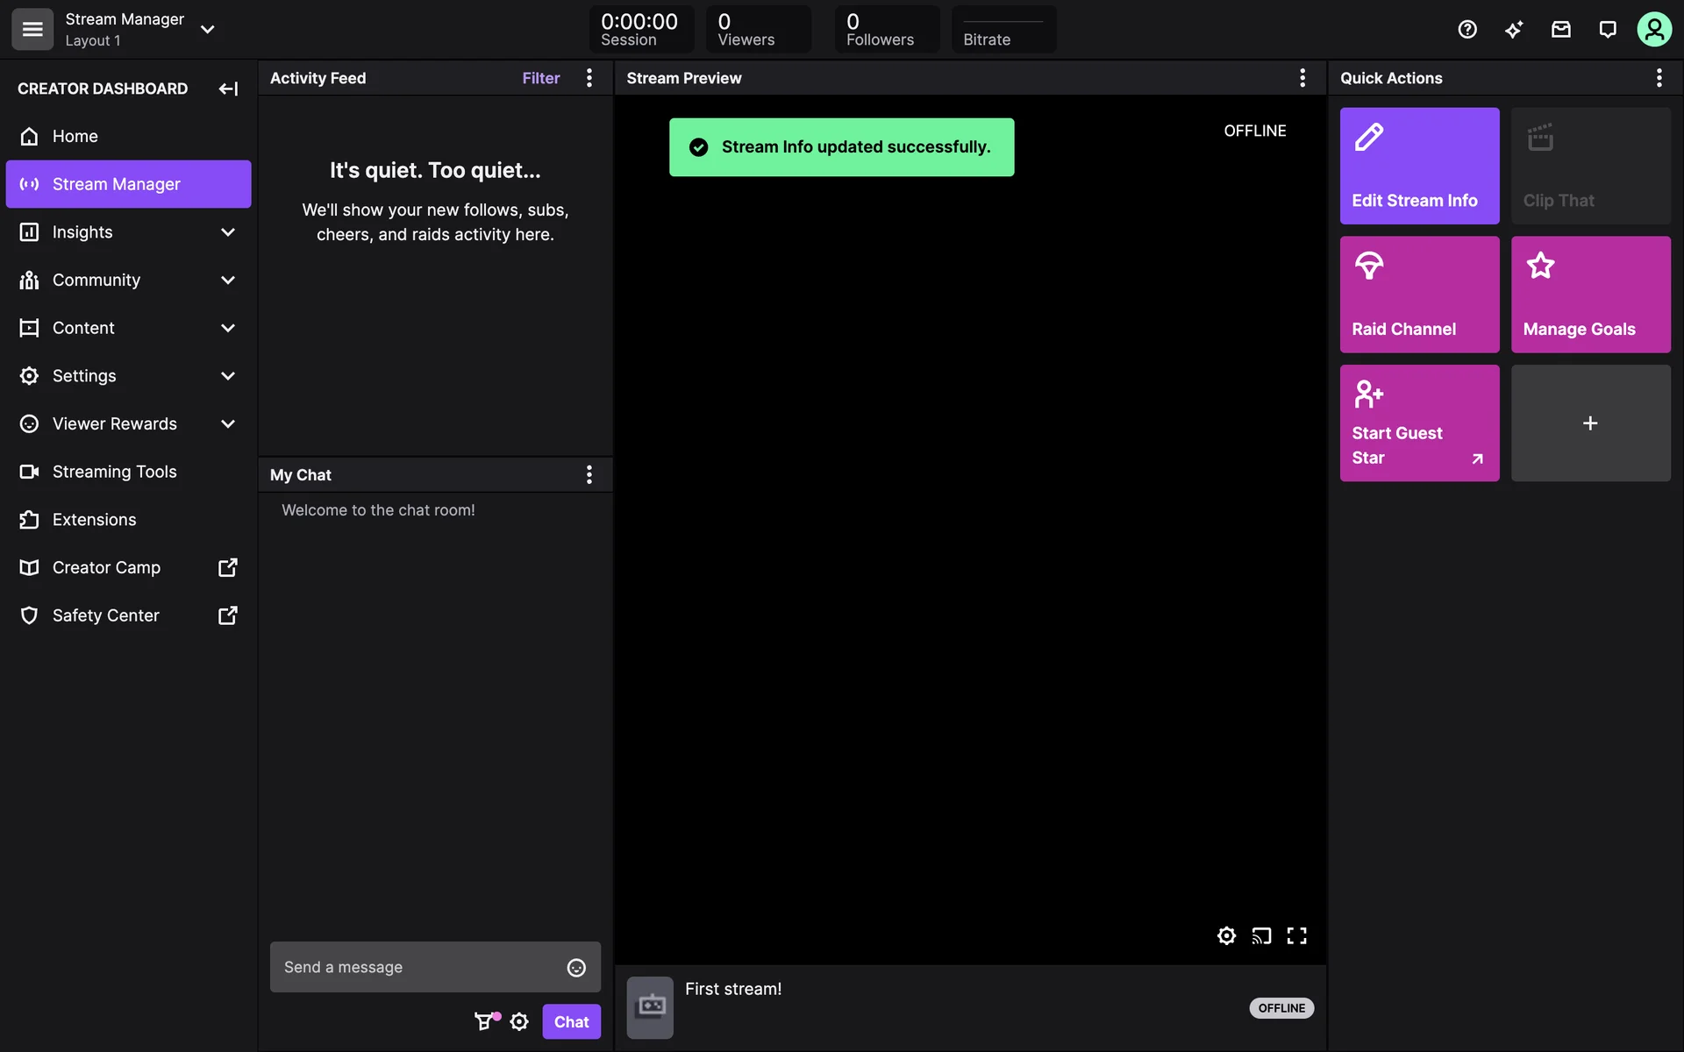This screenshot has height=1052, width=1684.
Task: Open the emoji picker in chat
Action: (576, 967)
